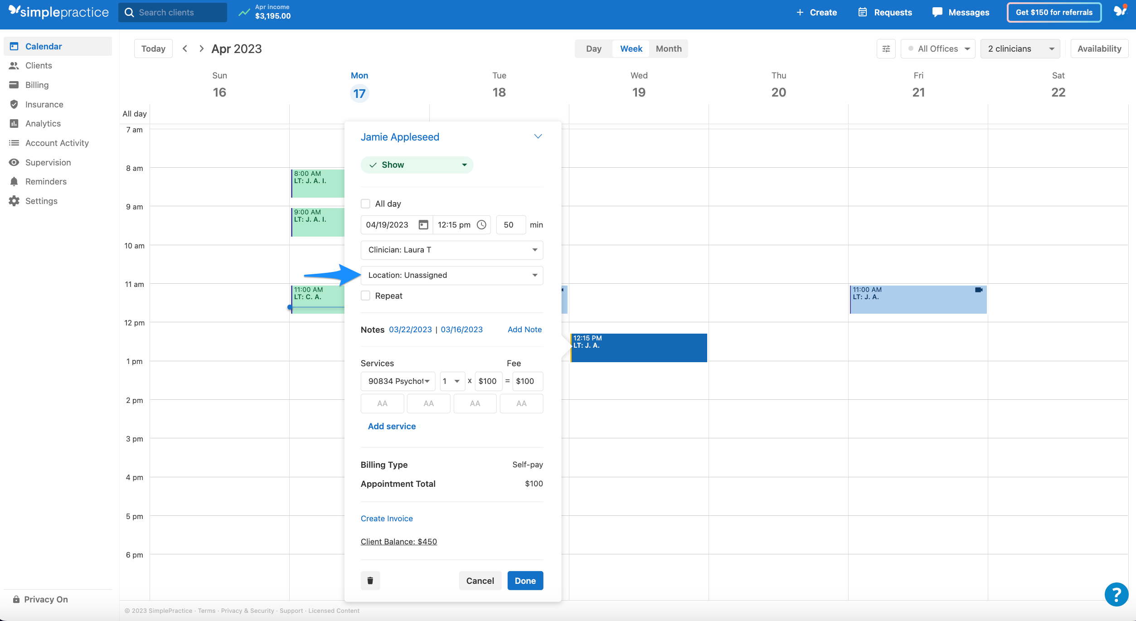Switch to the Month view tab
1136x621 pixels.
668,49
